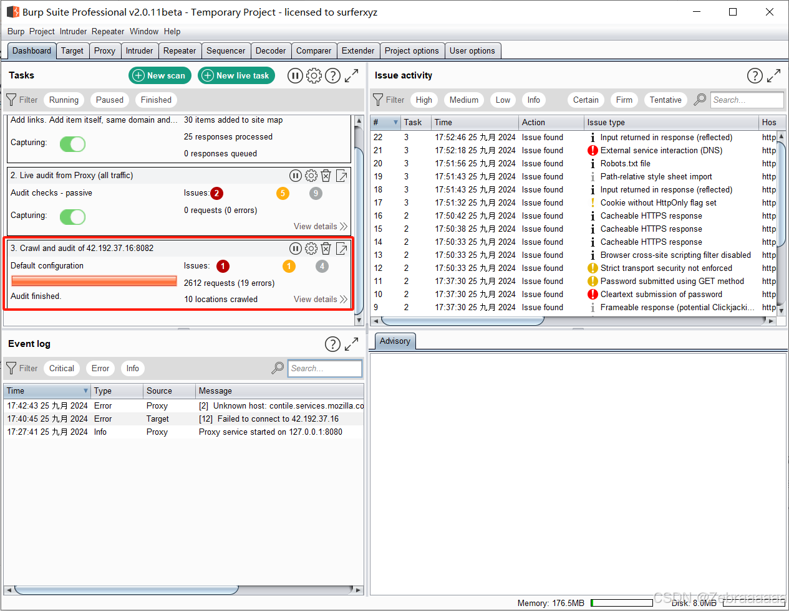Sort issues by the # column arrow
The height and width of the screenshot is (611, 789).
click(x=395, y=122)
